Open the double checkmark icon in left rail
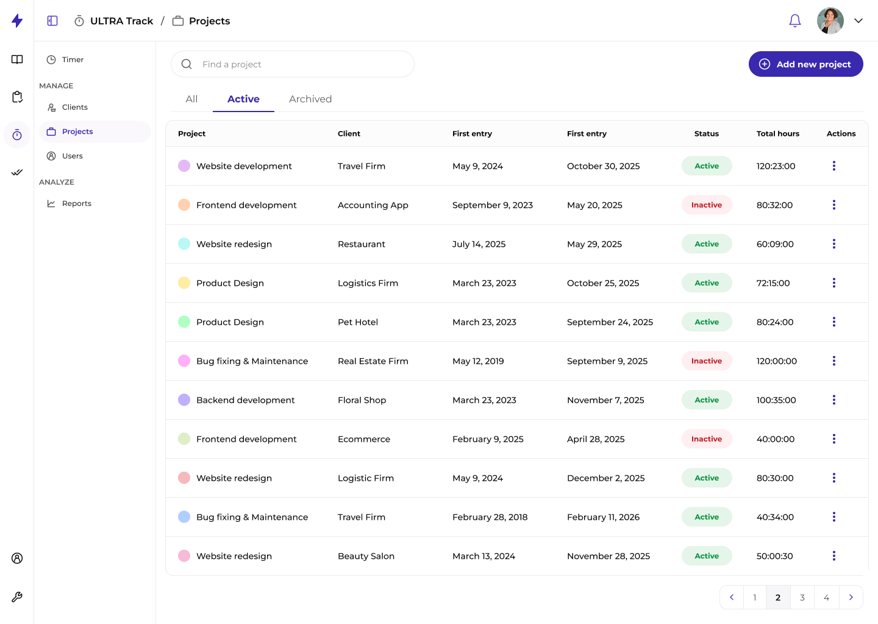Screen dimensions: 878x624 (x=17, y=172)
